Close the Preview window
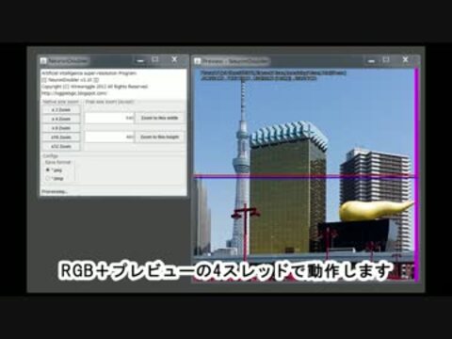 pyautogui.click(x=405, y=59)
